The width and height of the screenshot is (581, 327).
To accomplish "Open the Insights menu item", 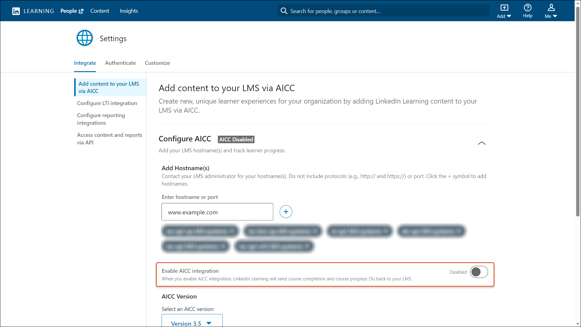I will pos(129,11).
